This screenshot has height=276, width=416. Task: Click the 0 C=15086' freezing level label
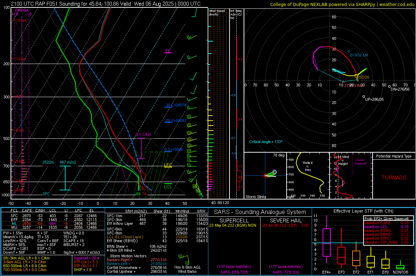174,149
